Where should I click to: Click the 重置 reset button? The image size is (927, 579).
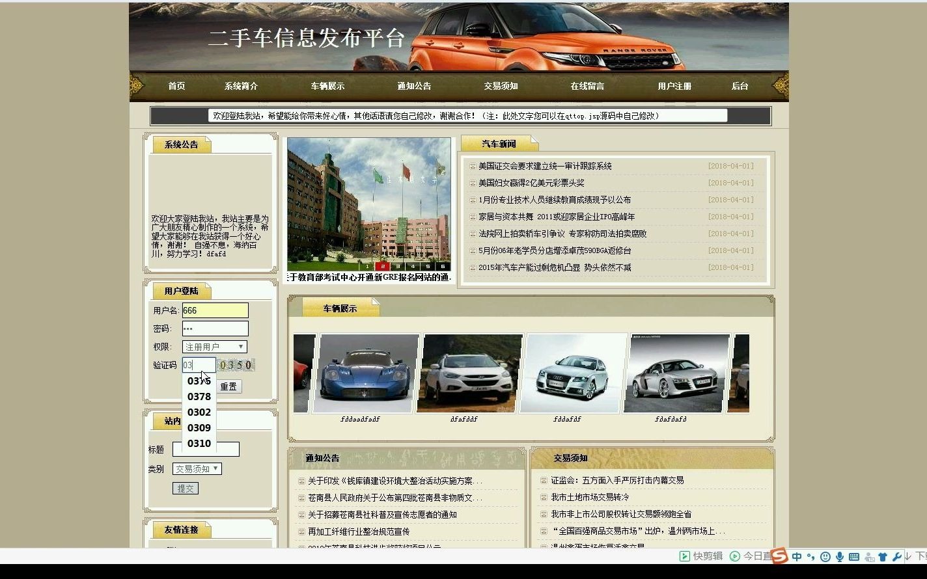coord(228,386)
